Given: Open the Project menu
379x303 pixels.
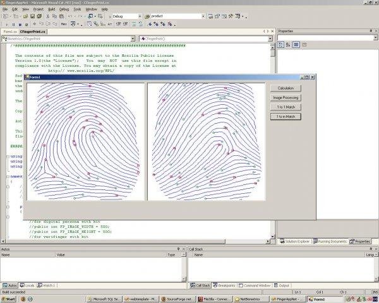Looking at the screenshot, I should pyautogui.click(x=38, y=9).
